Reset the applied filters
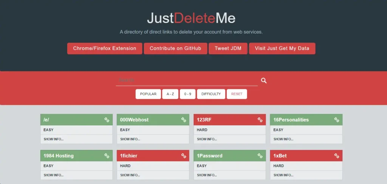The height and width of the screenshot is (184, 387). pos(237,94)
